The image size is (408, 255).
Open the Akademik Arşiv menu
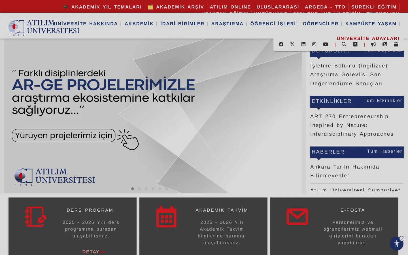[176, 7]
